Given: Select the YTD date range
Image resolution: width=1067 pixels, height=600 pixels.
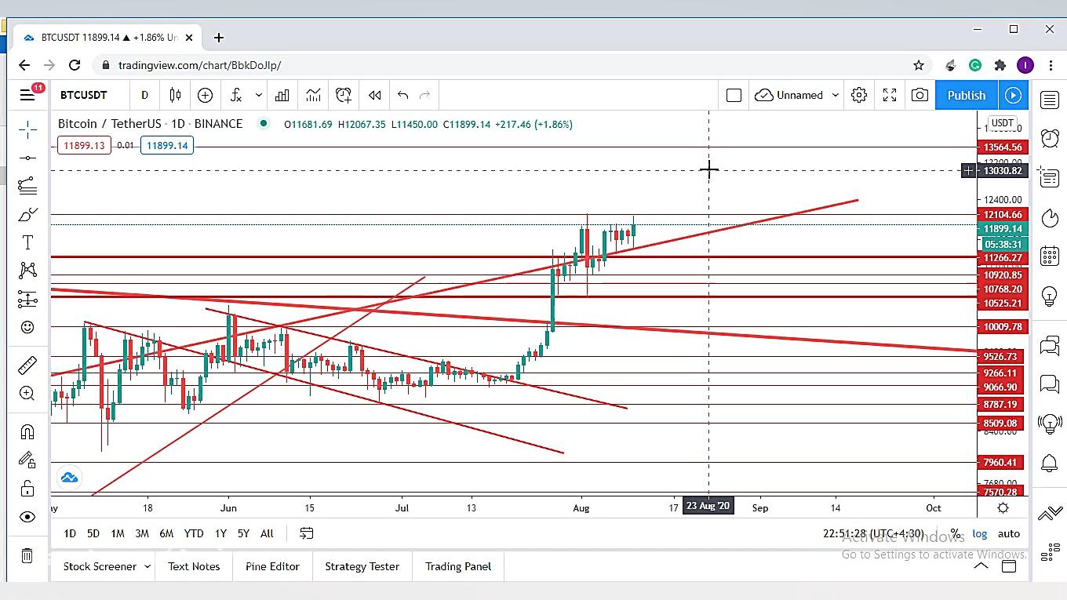Looking at the screenshot, I should point(193,533).
